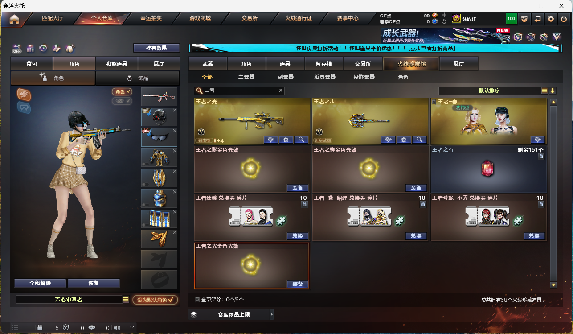This screenshot has height=334, width=573.
Task: Open the character name 芳心审判者 list
Action: [x=126, y=300]
